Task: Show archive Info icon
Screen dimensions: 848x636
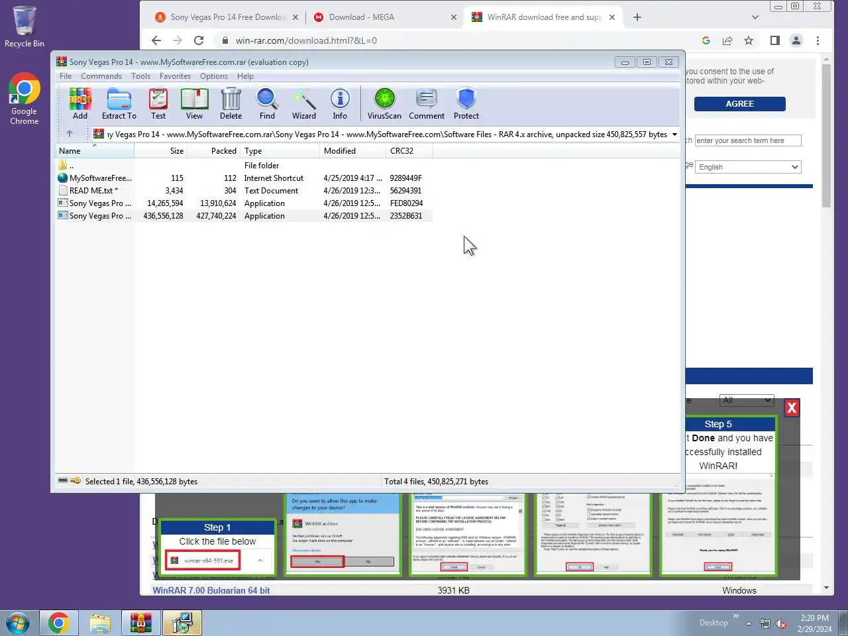Action: [340, 103]
